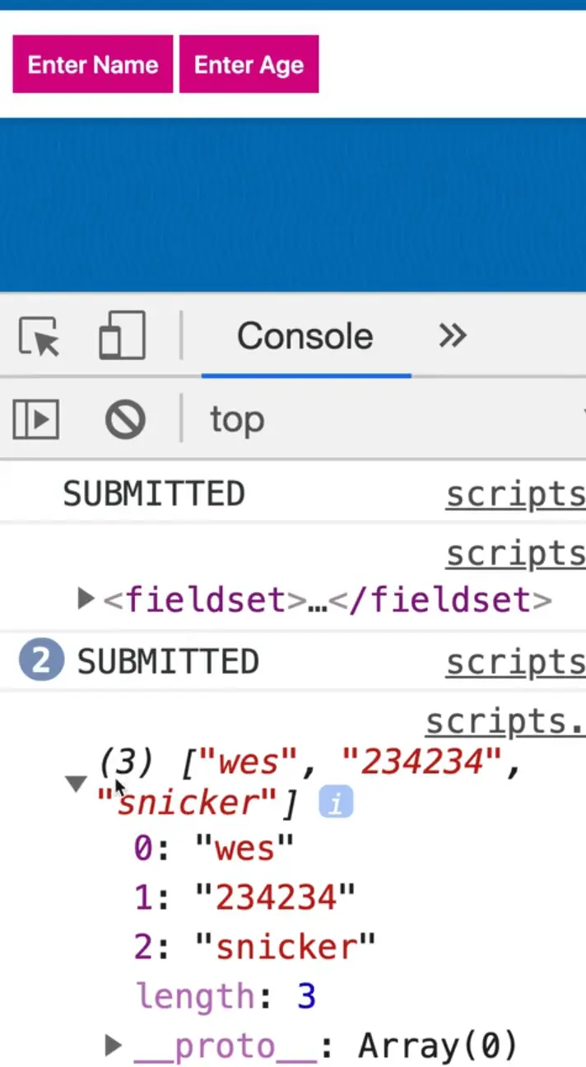Screen dimensions: 586x1067
Task: Select array index 0 value "wes"
Action: 244,846
